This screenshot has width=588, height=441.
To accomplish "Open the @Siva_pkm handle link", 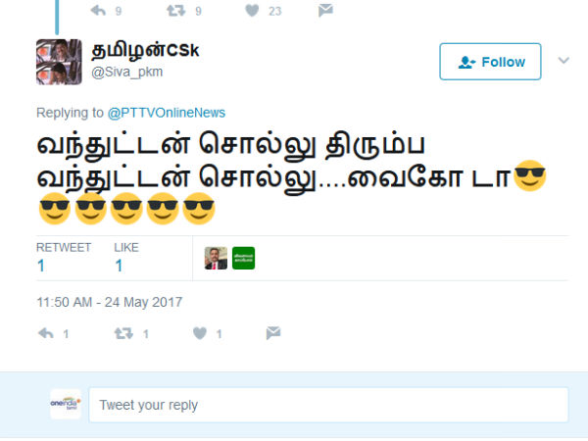I will [x=127, y=72].
